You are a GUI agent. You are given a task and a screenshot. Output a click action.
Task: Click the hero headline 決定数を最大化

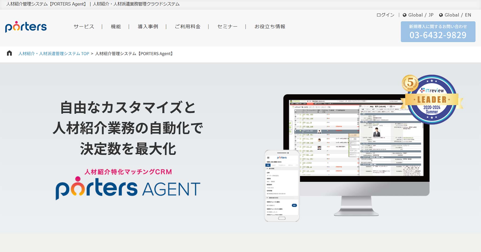(128, 149)
